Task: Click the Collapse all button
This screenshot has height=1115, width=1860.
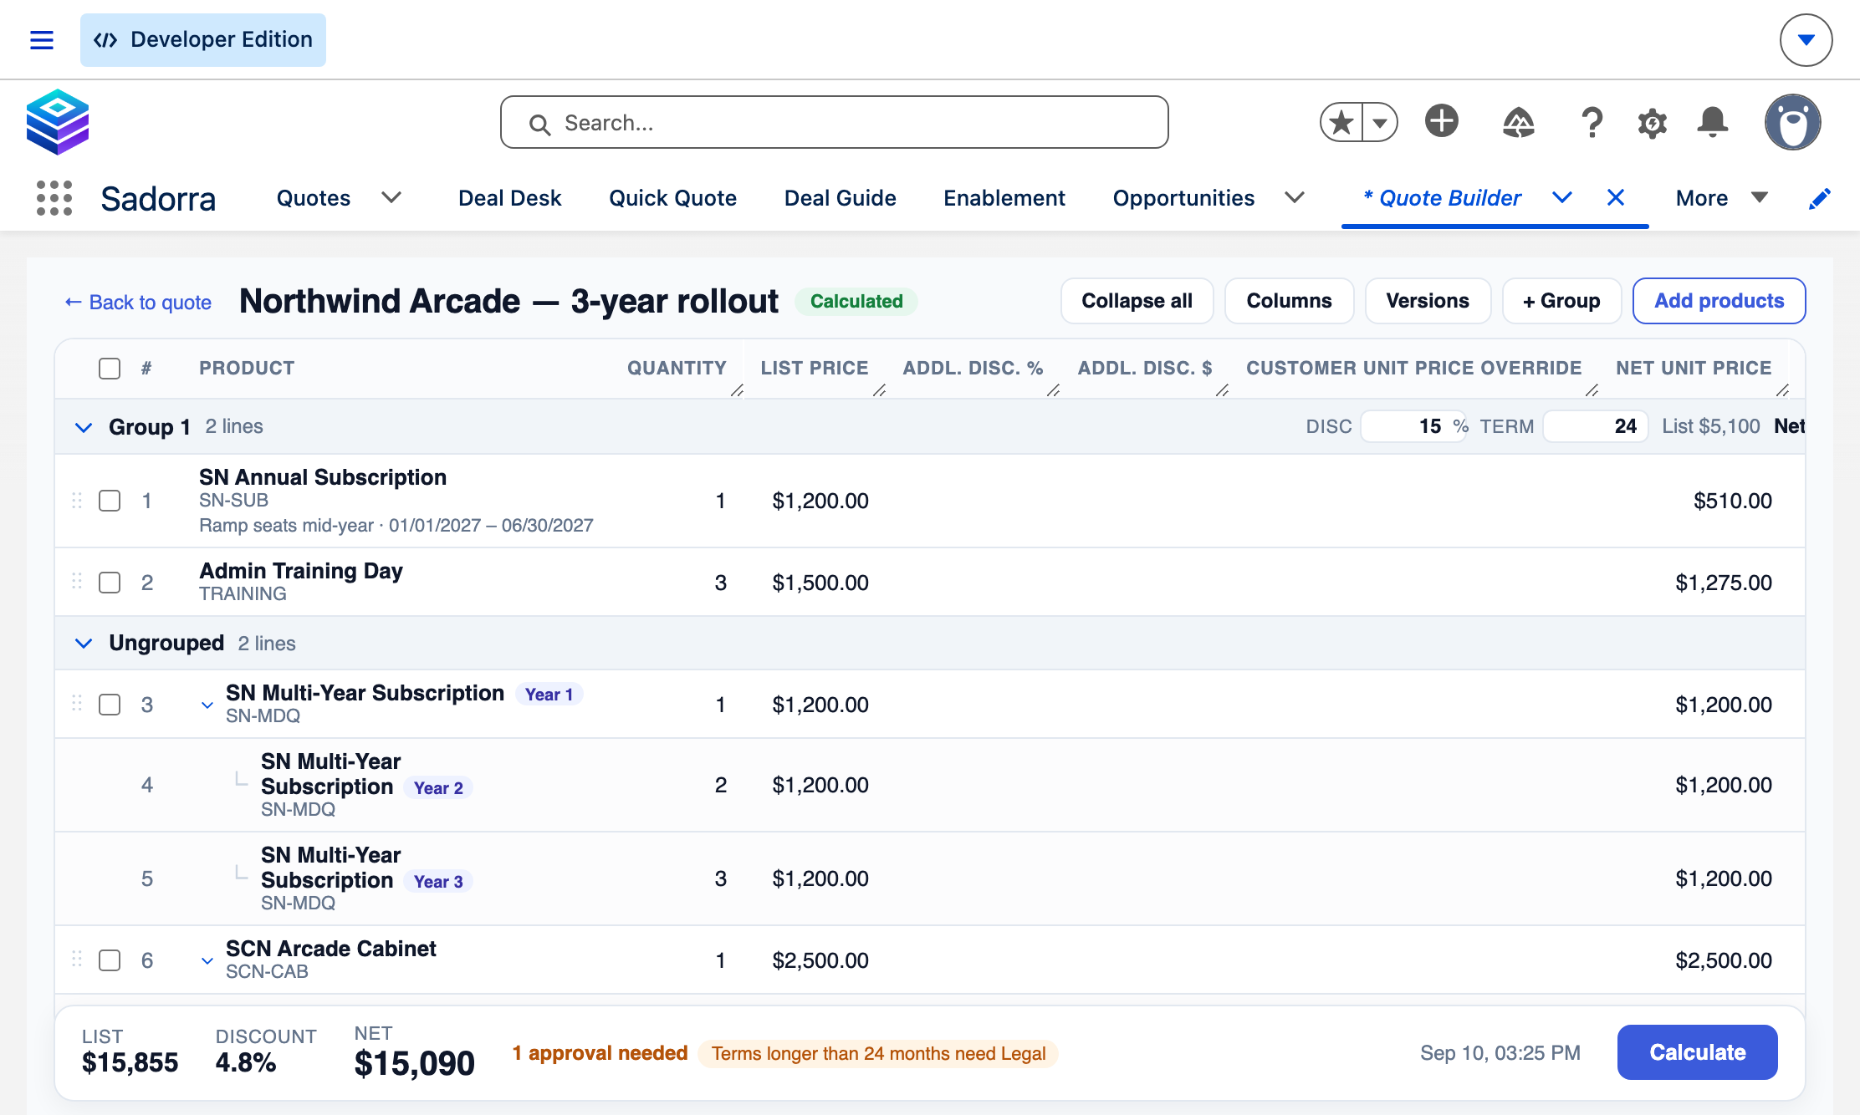Action: point(1137,301)
